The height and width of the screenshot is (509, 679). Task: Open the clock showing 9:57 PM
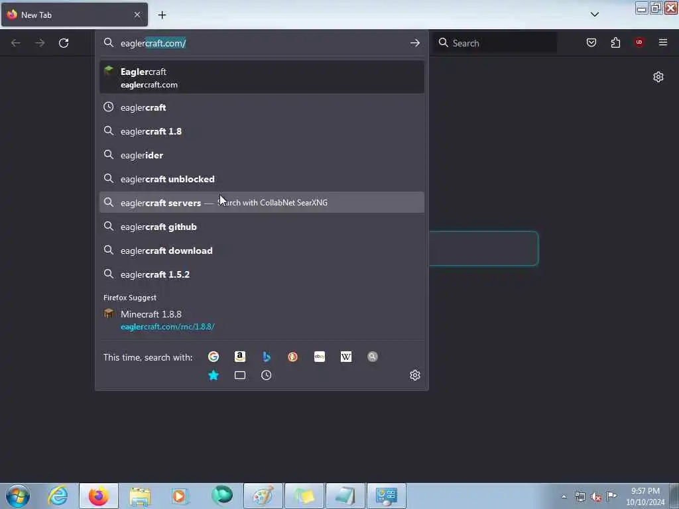tap(645, 496)
